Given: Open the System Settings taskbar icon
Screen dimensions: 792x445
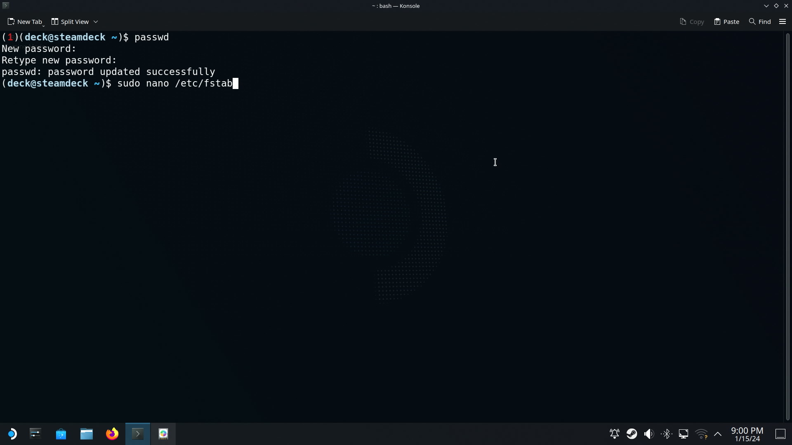Looking at the screenshot, I should [x=35, y=434].
